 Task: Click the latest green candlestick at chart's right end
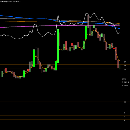point(120,67)
